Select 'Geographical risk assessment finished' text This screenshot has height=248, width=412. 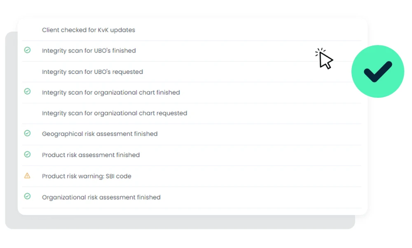click(100, 134)
